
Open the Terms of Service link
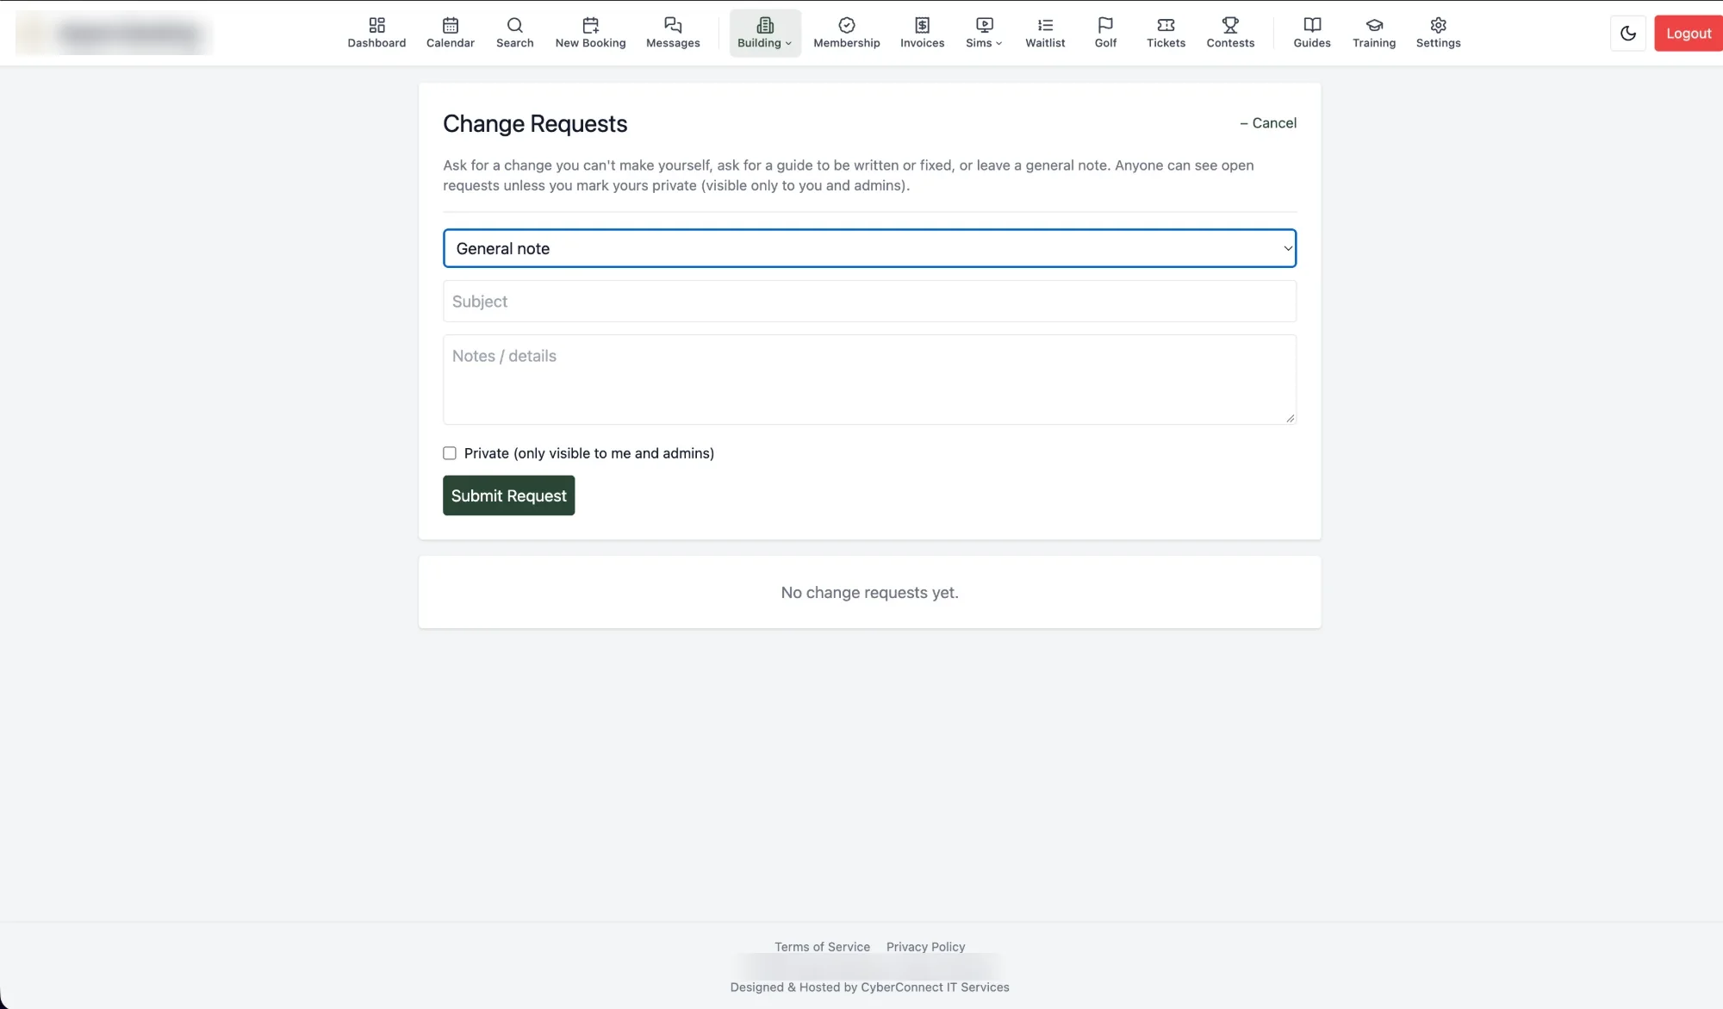822,947
